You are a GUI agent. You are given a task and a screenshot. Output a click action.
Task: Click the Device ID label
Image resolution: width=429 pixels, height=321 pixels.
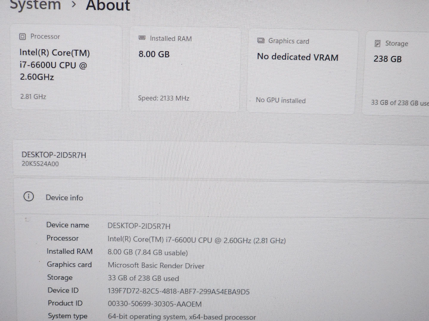point(63,290)
